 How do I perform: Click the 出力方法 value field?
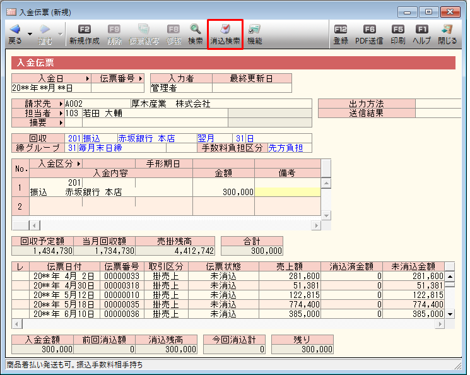pos(438,104)
